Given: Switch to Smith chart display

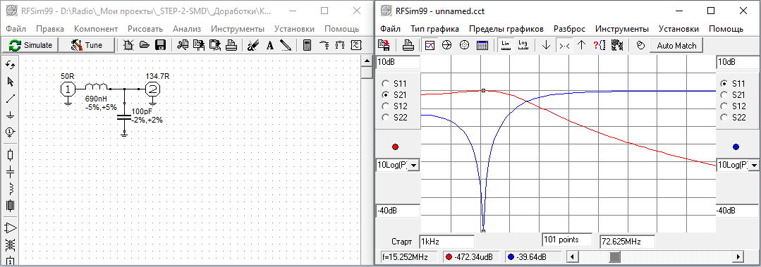Looking at the screenshot, I should click(x=447, y=45).
